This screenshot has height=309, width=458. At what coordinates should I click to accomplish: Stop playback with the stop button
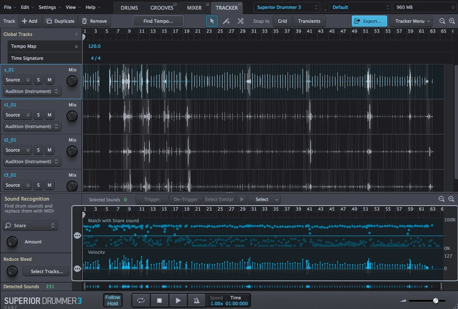coord(159,300)
